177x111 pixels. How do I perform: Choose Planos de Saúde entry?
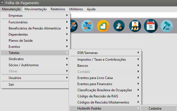click(35, 41)
